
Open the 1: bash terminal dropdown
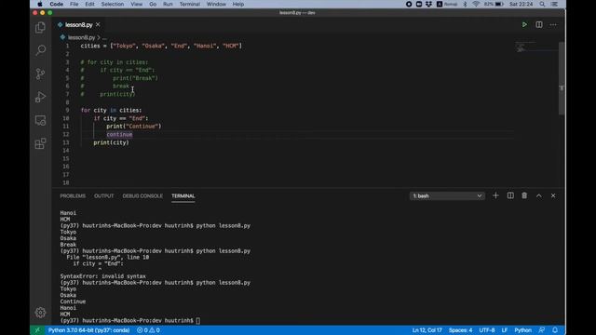[x=447, y=196]
